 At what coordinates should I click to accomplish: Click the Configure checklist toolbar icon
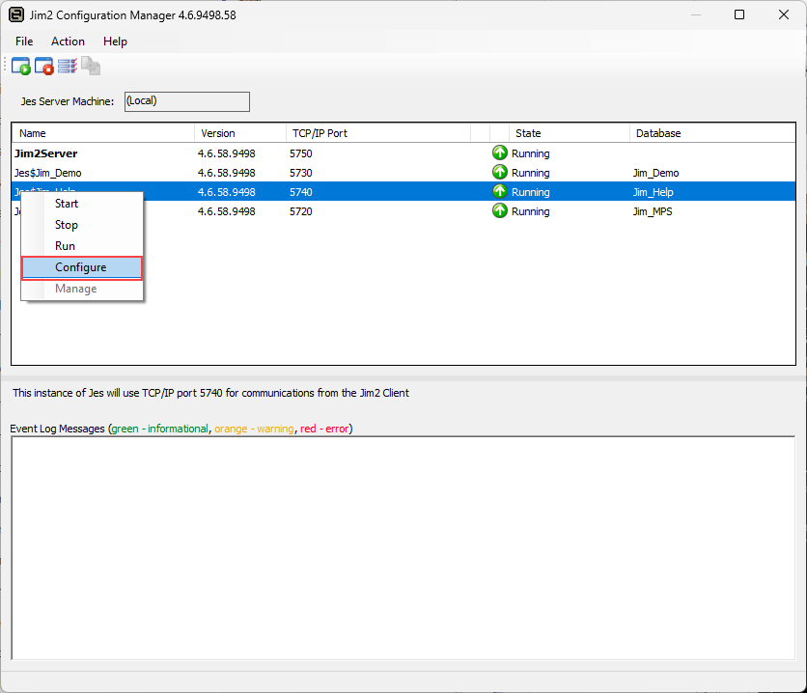tap(68, 66)
